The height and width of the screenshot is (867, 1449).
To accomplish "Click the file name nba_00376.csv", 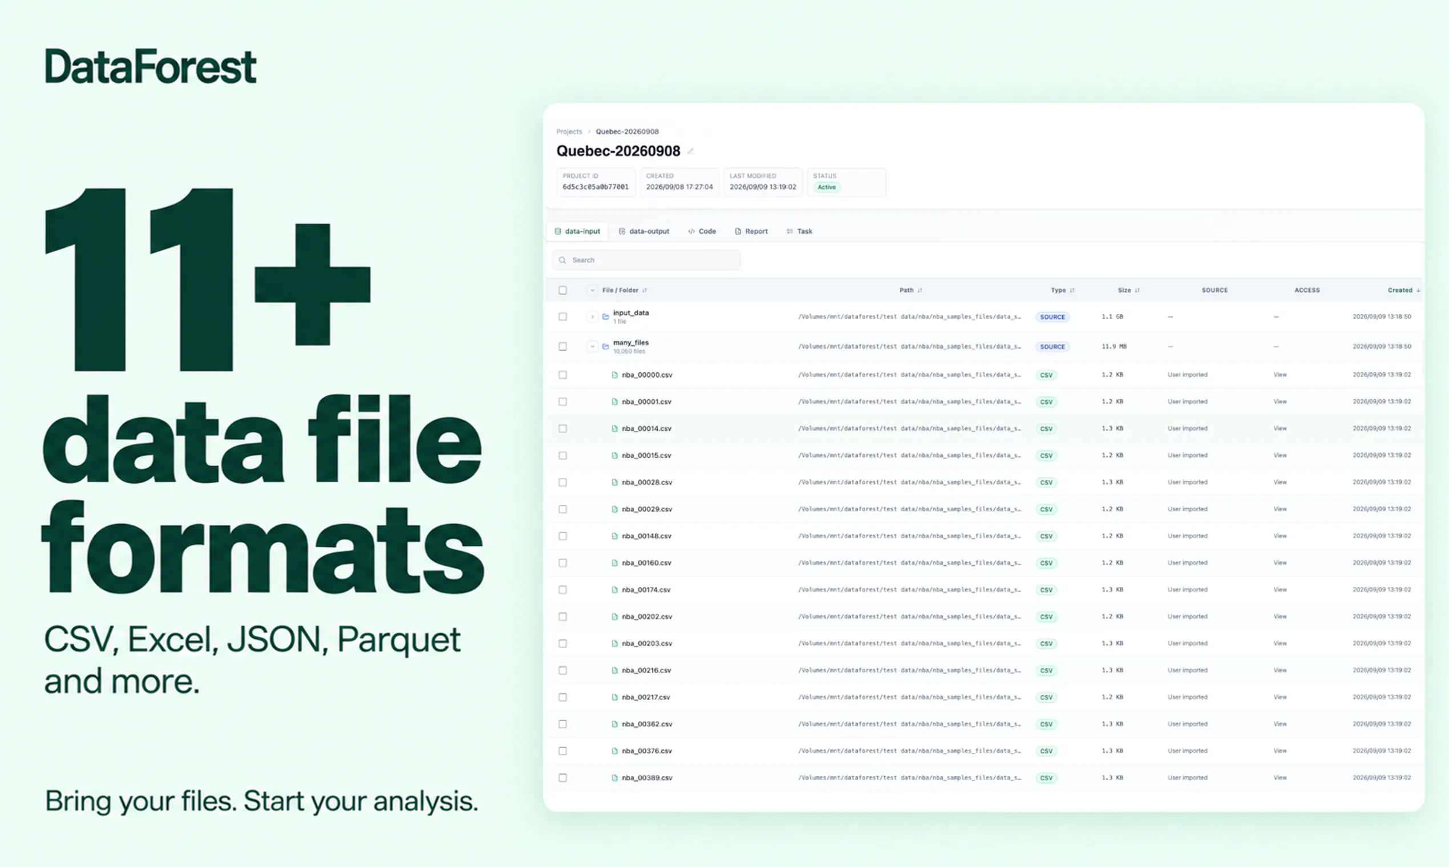I will (647, 751).
